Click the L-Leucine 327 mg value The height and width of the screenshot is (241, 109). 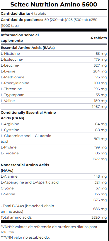pos(100,65)
